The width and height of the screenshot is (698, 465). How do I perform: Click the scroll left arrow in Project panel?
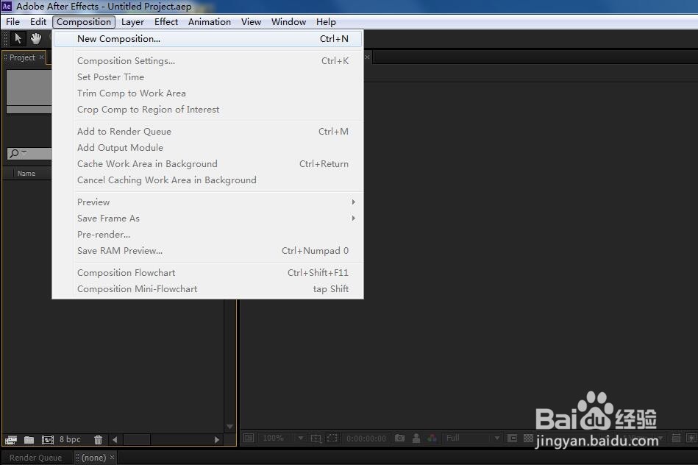[x=115, y=439]
